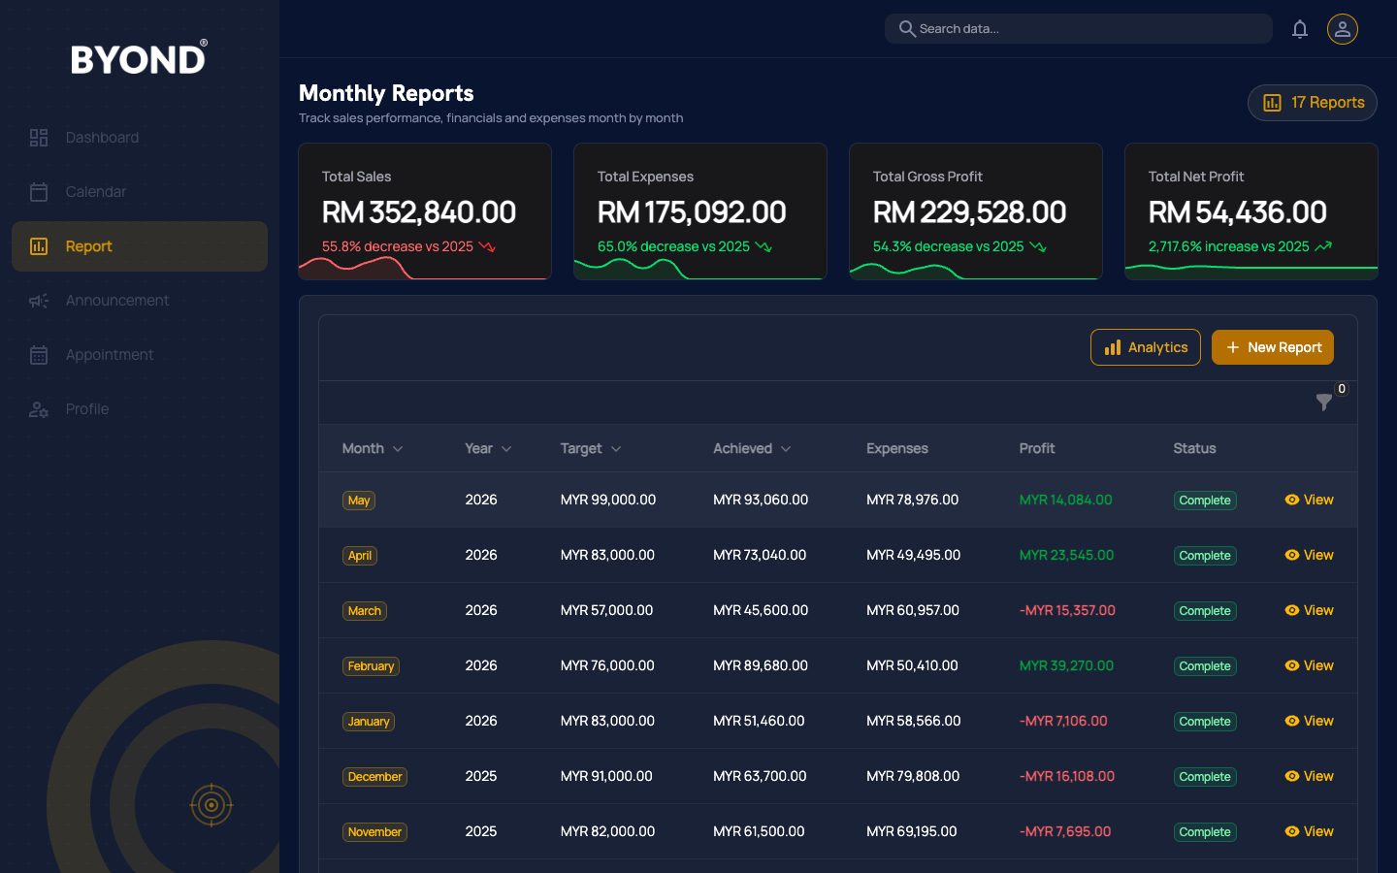The width and height of the screenshot is (1397, 873).
Task: Click the Appointment calendar icon
Action: pos(39,355)
